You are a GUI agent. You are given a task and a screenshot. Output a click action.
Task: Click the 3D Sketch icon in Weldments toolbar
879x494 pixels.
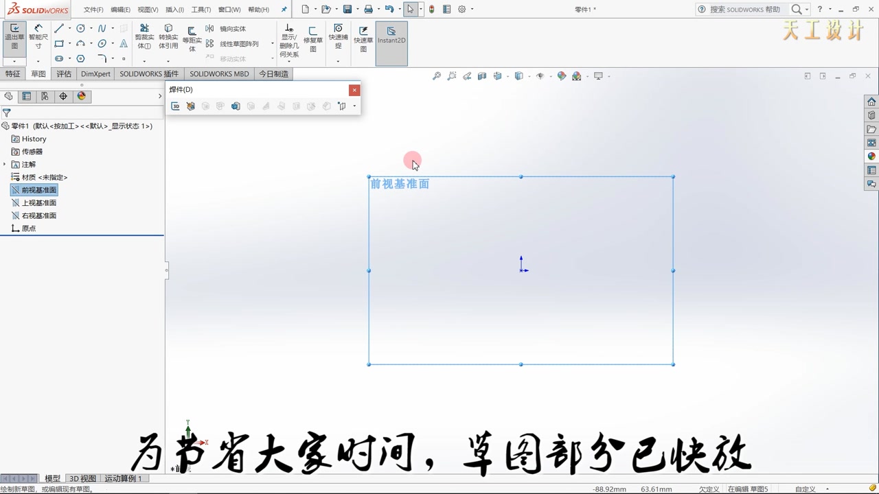176,106
